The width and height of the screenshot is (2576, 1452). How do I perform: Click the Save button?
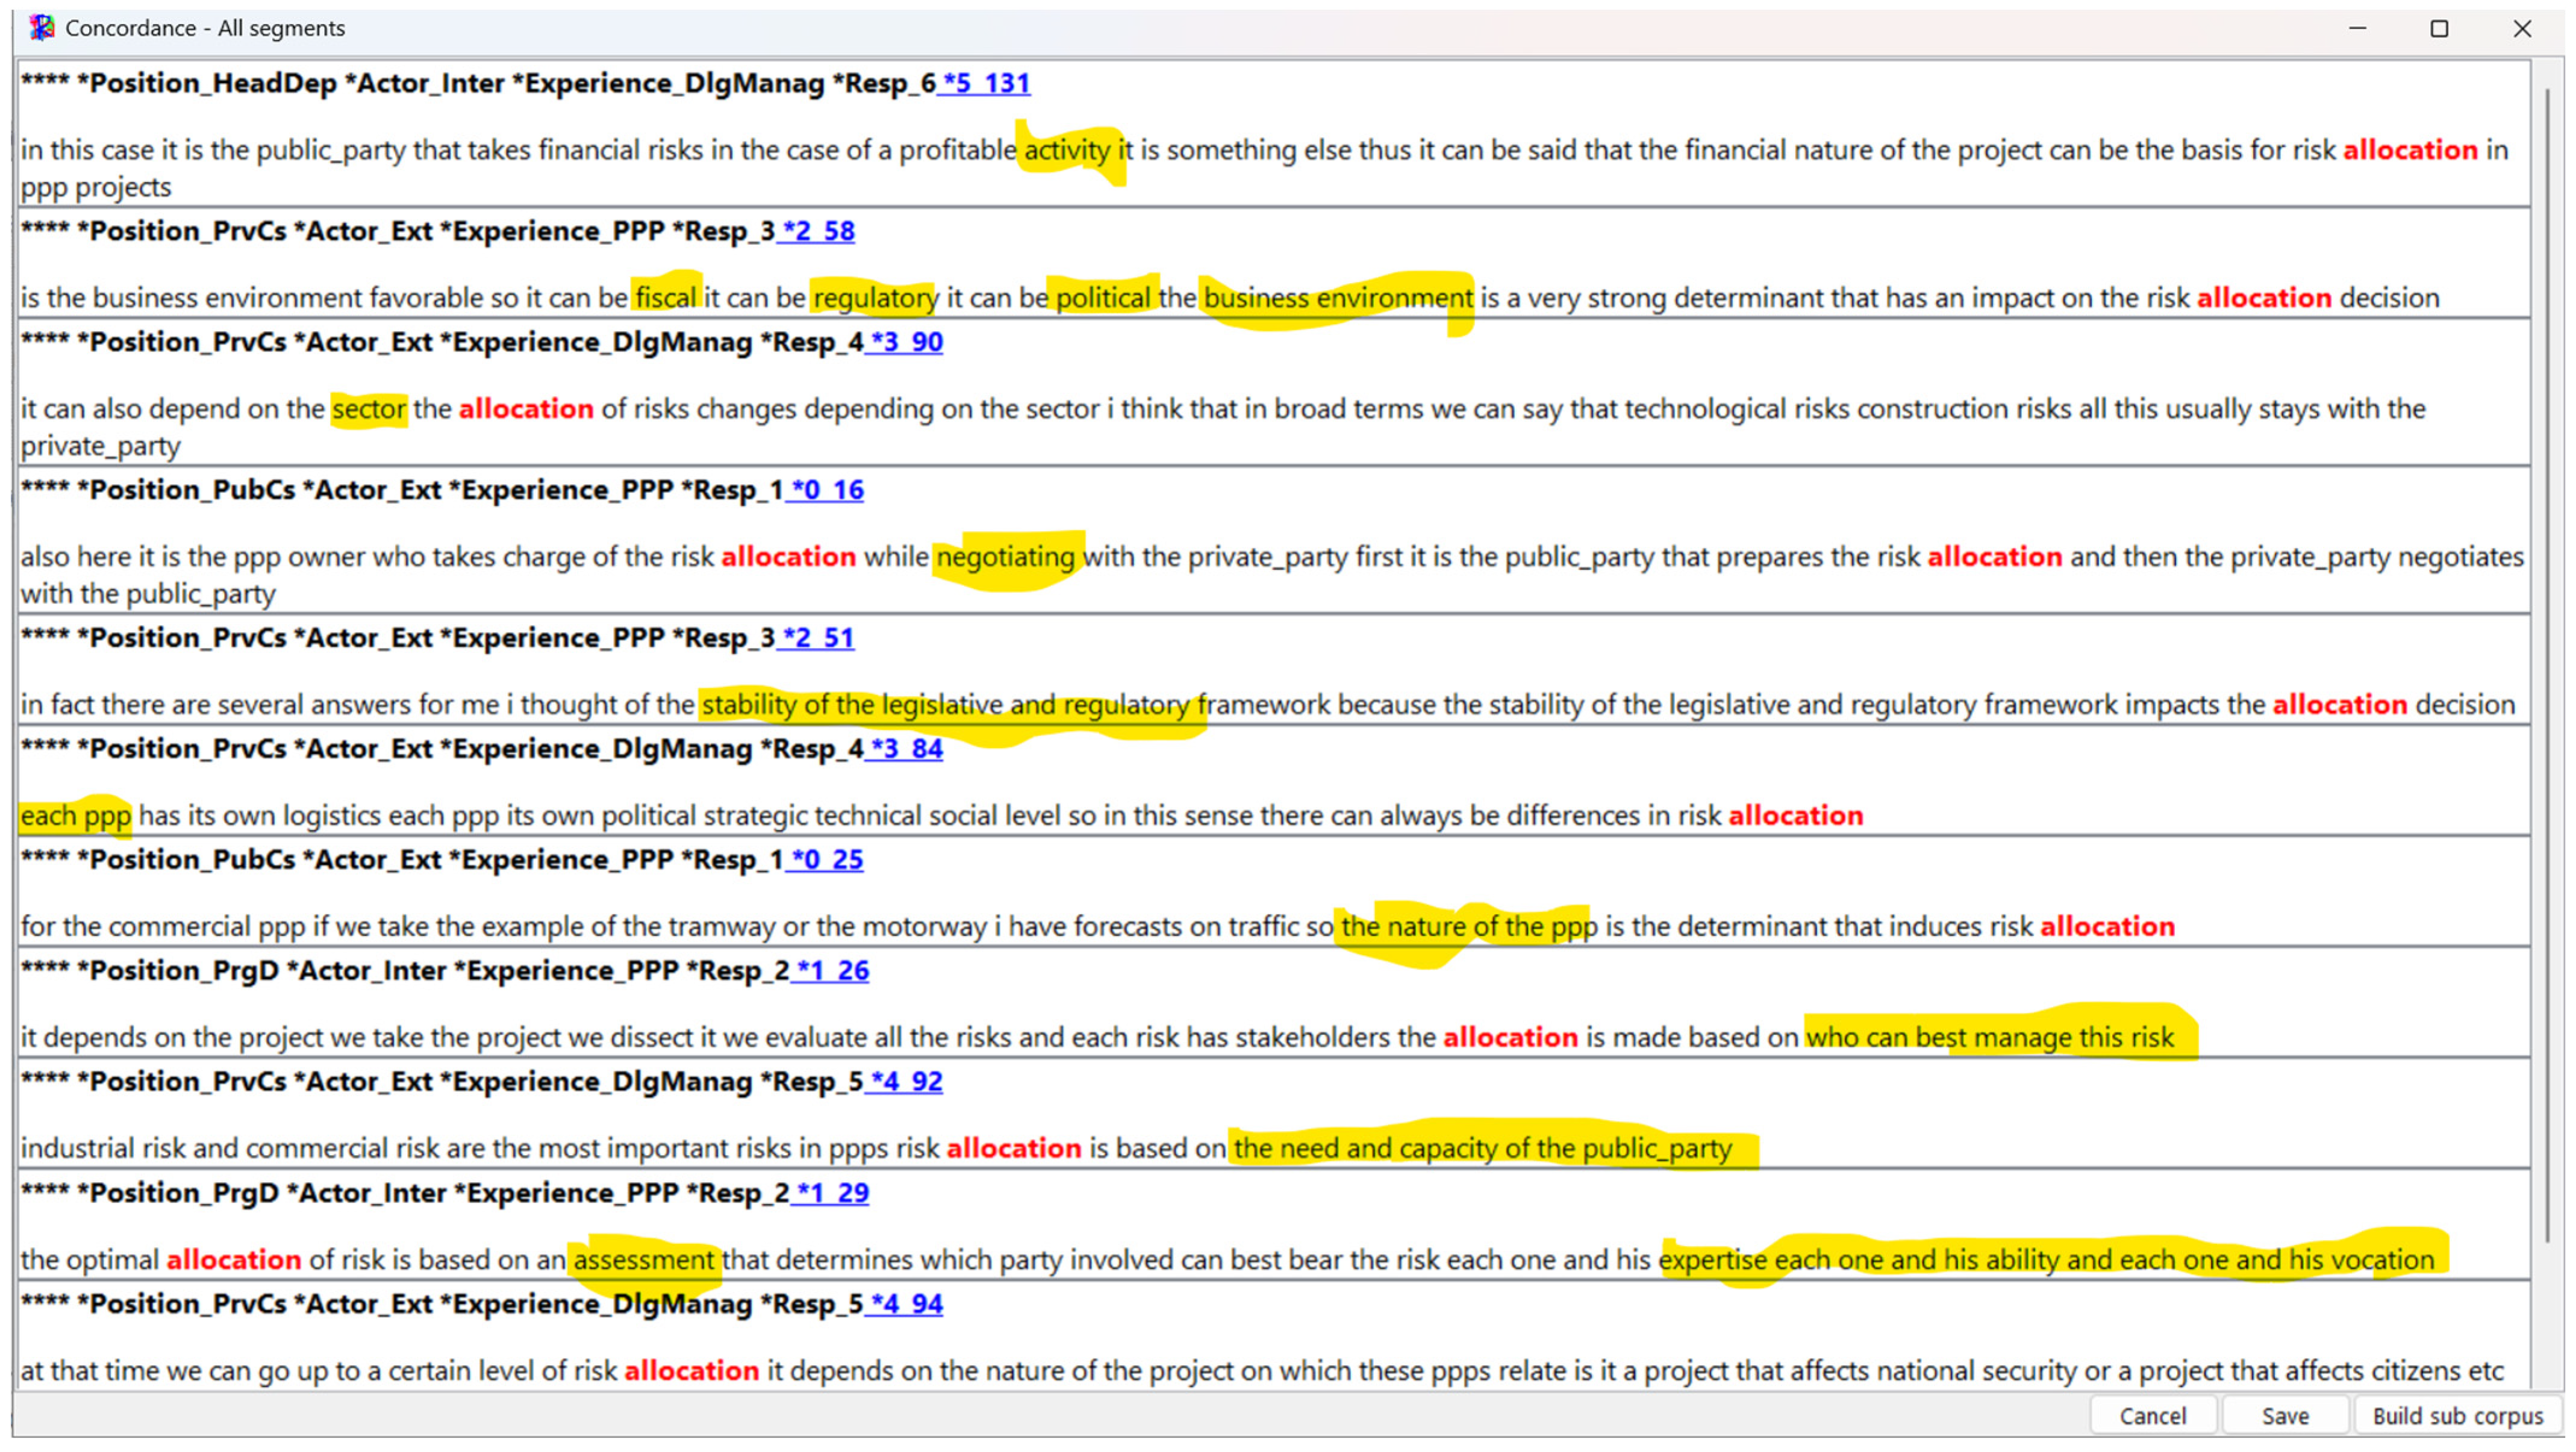click(x=2285, y=1415)
